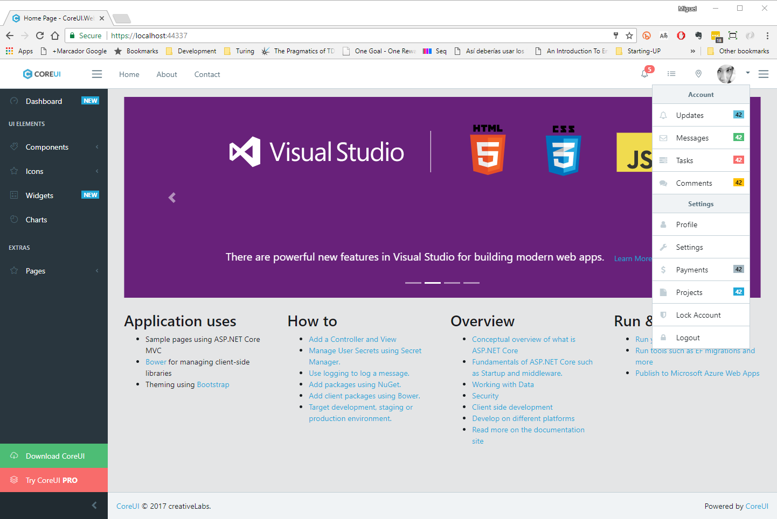Viewport: 777px width, 519px height.
Task: Click the notifications bell icon
Action: point(645,74)
